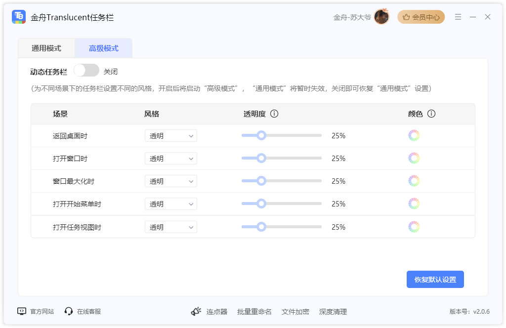Pick color wheel for 窗口最大化时
Viewport: 506px width, 328px height.
(x=414, y=181)
